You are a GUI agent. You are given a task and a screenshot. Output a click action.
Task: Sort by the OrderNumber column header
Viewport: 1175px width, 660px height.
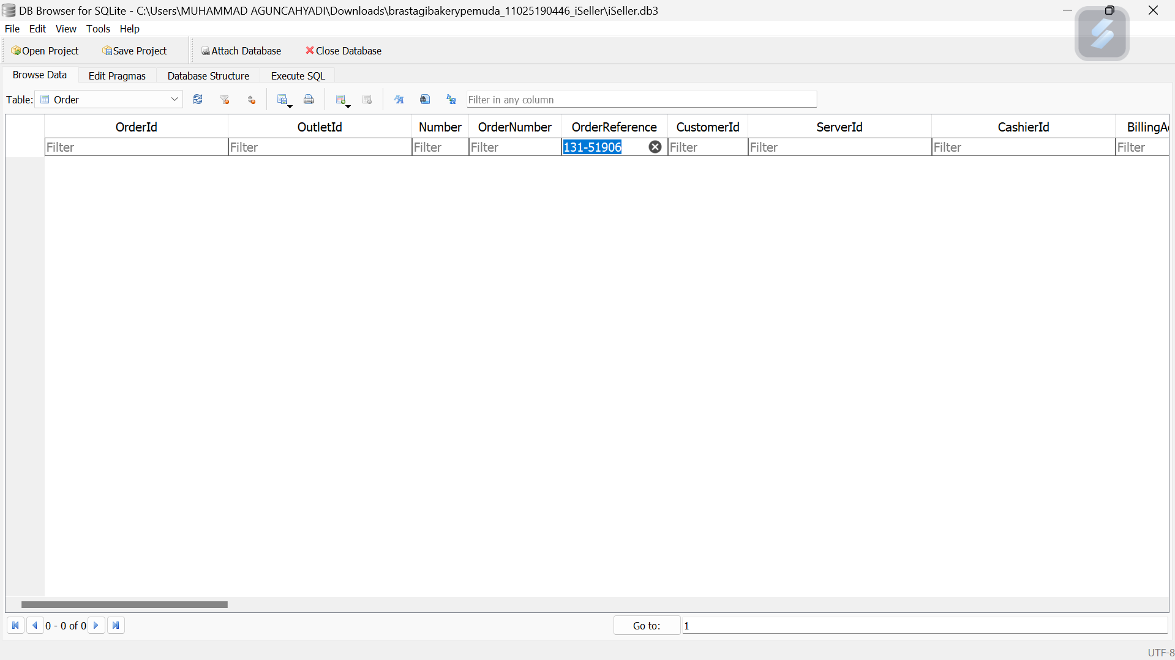pyautogui.click(x=515, y=127)
